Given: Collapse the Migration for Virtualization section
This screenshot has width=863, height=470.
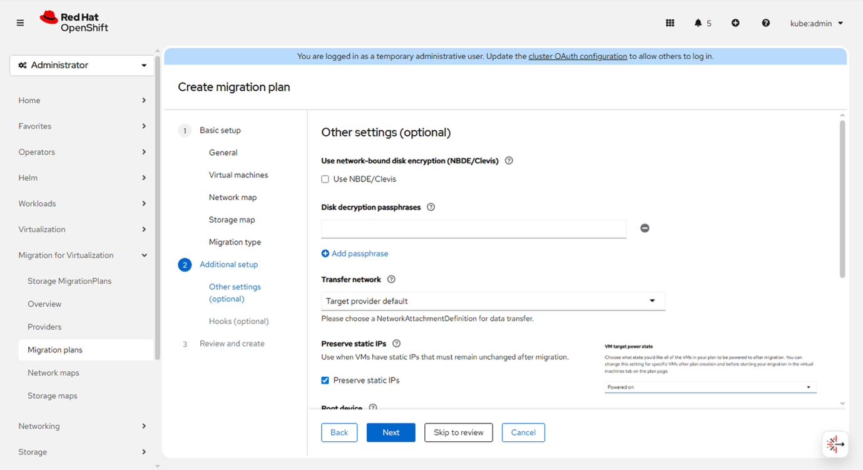Looking at the screenshot, I should tap(82, 255).
